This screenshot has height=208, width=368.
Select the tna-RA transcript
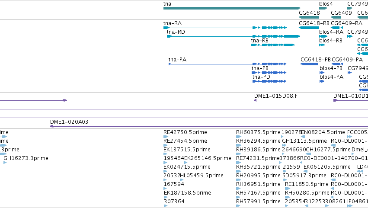point(225,28)
